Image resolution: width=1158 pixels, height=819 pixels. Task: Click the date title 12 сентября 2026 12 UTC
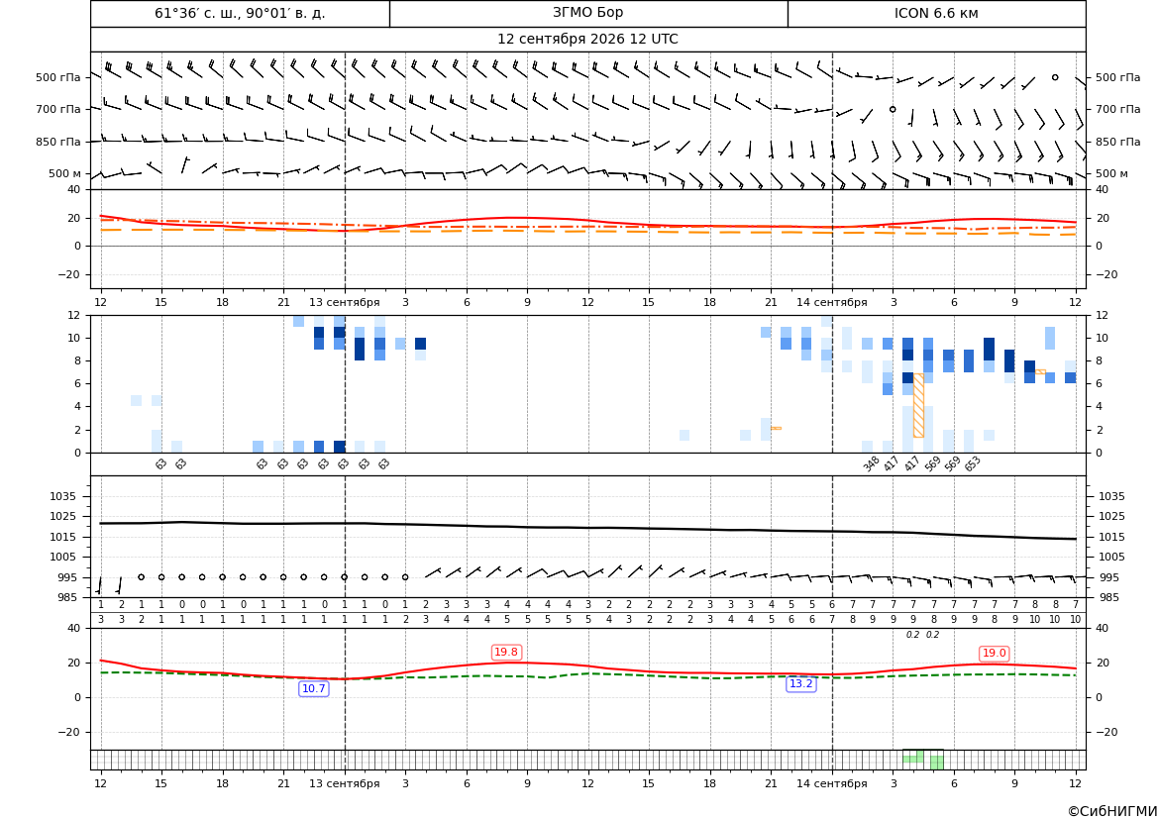(587, 40)
